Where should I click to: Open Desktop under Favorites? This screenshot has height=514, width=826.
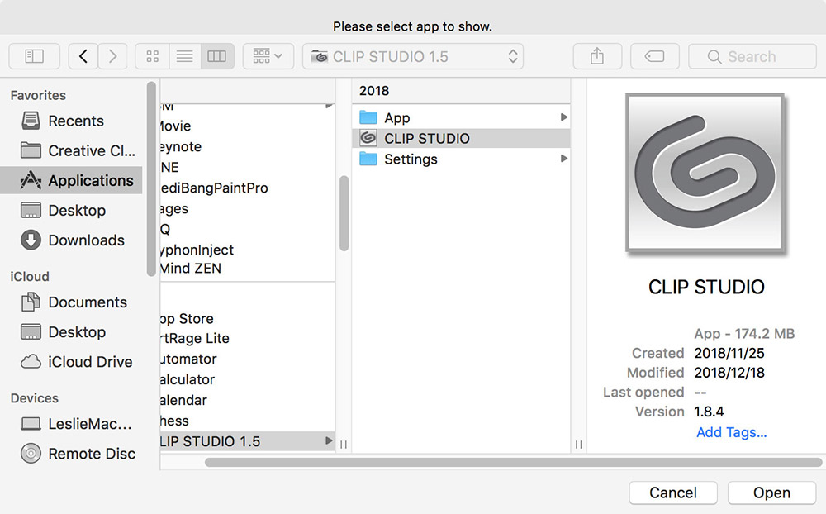click(x=71, y=211)
